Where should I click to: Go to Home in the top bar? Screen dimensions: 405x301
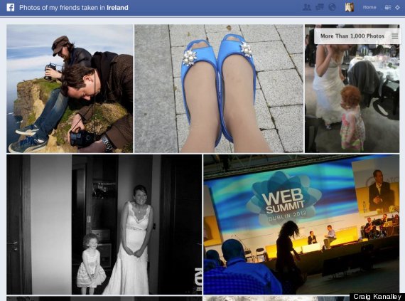pos(369,8)
